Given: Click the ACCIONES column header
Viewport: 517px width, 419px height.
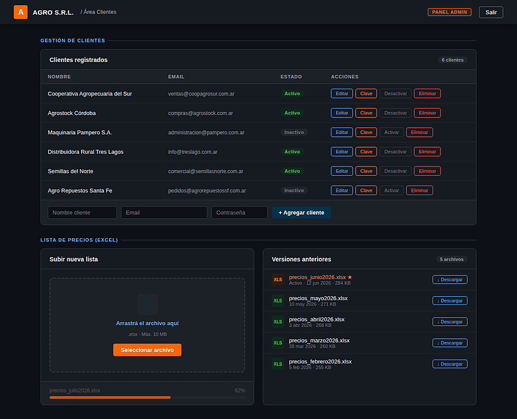Looking at the screenshot, I should tap(345, 77).
